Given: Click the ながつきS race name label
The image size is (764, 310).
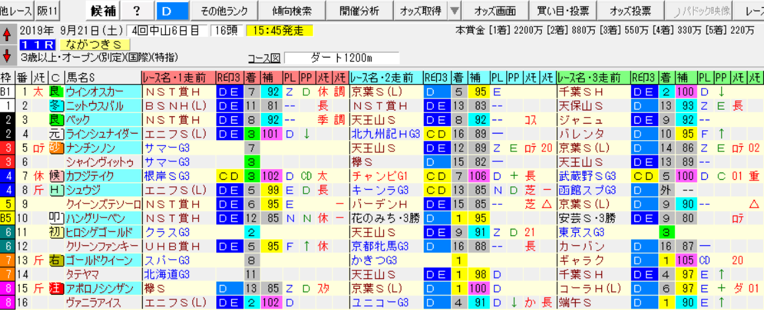Looking at the screenshot, I should click(95, 45).
